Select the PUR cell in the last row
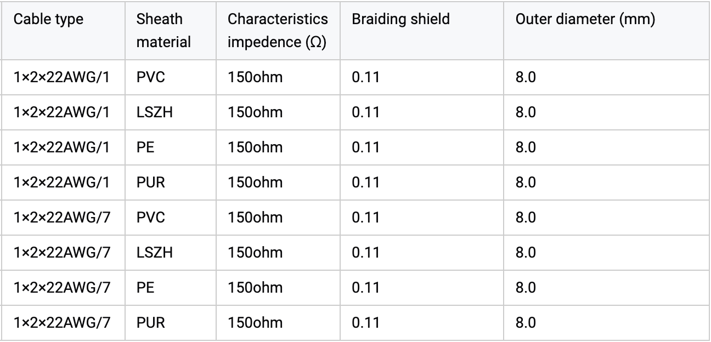711x342 pixels. 170,323
